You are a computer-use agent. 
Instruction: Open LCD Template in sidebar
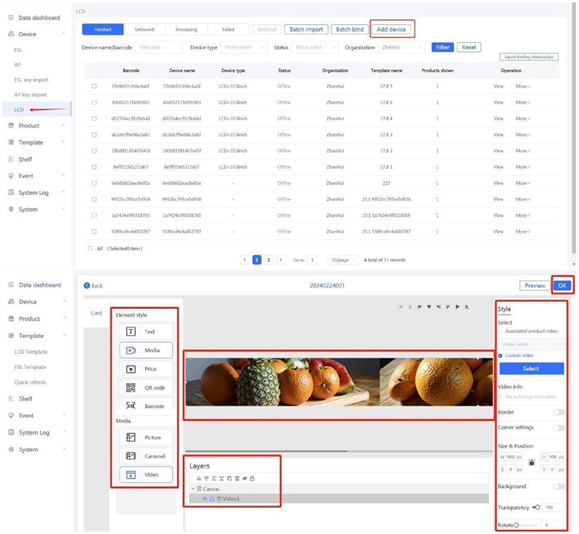pos(31,352)
